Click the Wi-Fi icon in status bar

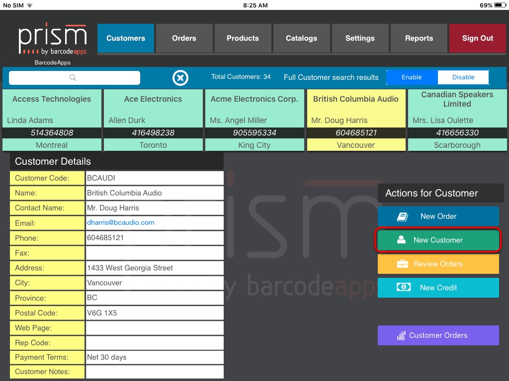(x=30, y=5)
